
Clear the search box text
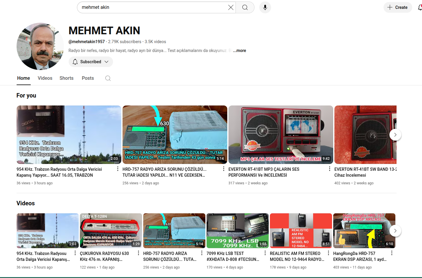point(231,7)
